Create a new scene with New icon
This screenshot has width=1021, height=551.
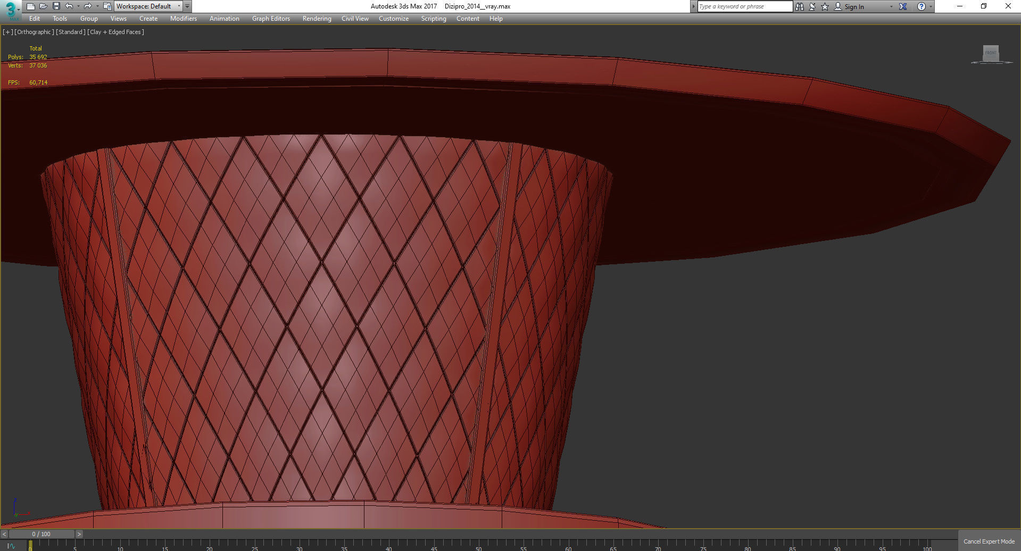30,6
